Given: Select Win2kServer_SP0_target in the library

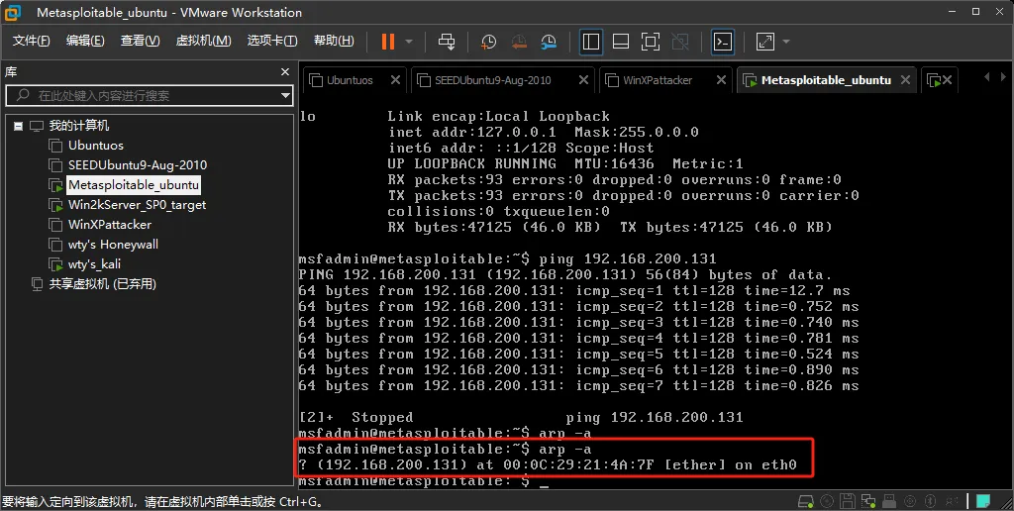Looking at the screenshot, I should (x=137, y=205).
